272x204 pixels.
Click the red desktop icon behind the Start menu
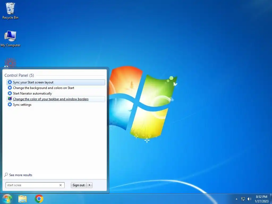pyautogui.click(x=10, y=63)
